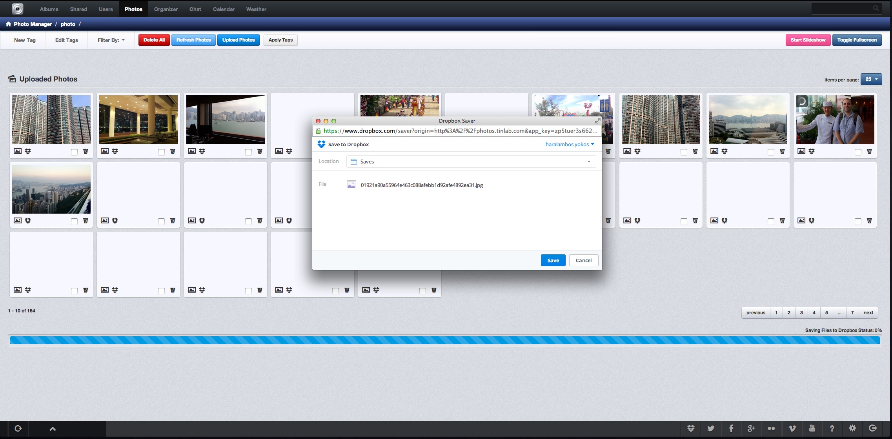This screenshot has height=439, width=892.
Task: Click the New Tag toolbar item
Action: click(25, 40)
